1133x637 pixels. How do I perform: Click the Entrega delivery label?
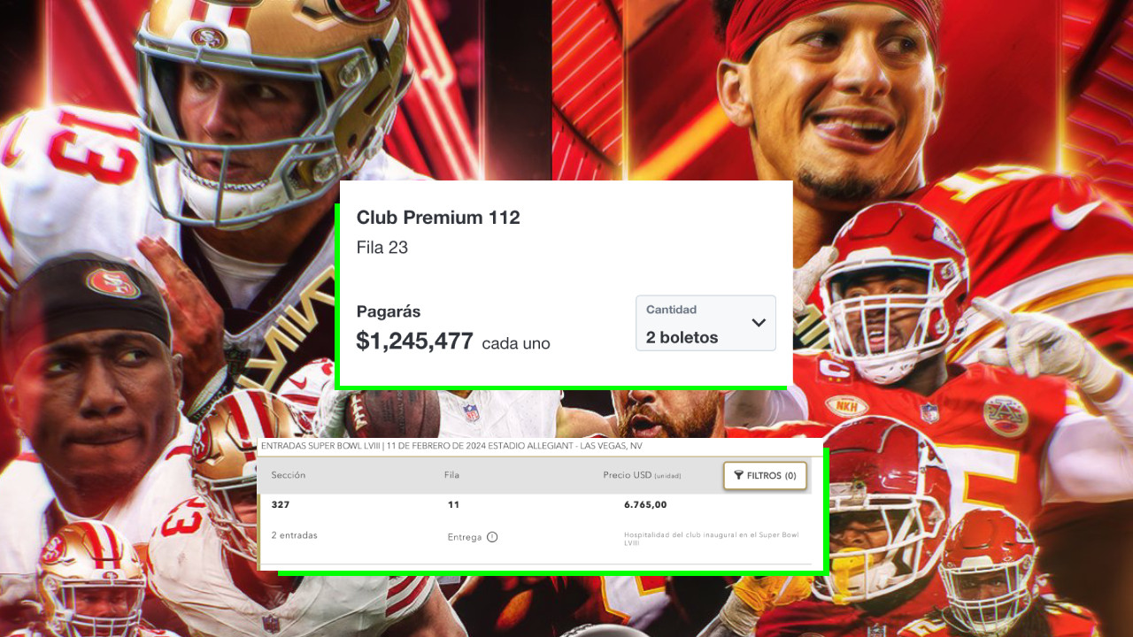click(x=465, y=537)
